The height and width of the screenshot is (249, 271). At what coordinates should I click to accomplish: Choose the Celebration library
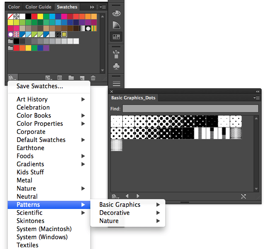click(49, 107)
